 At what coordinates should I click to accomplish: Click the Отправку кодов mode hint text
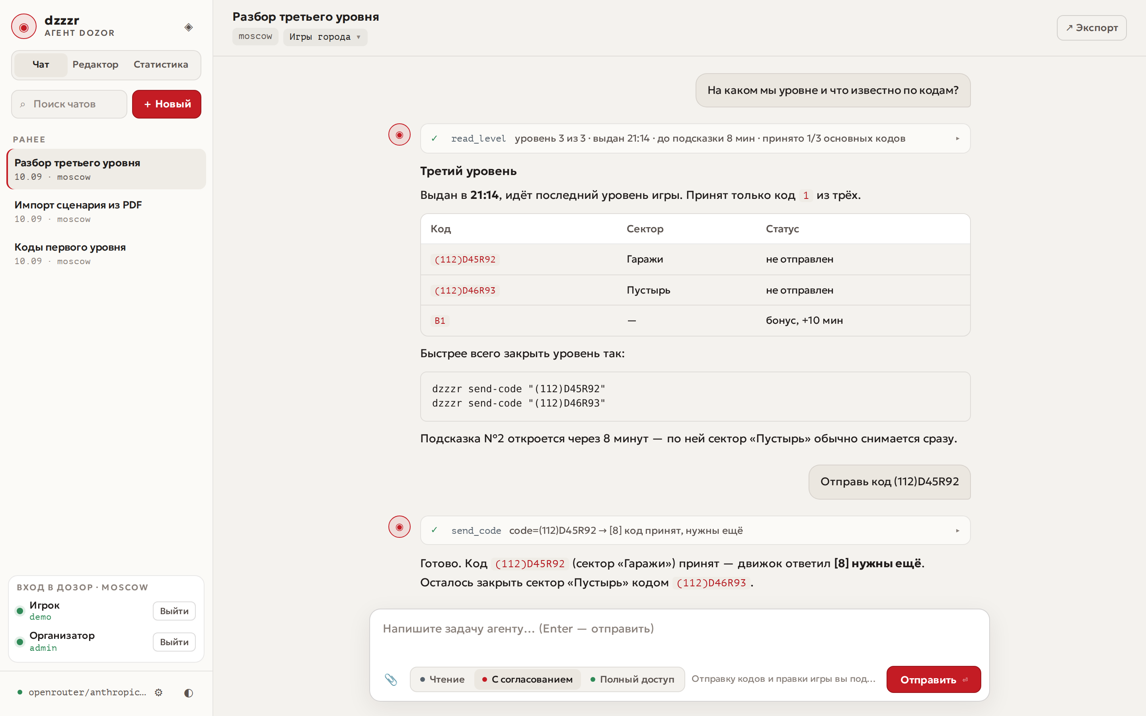(783, 679)
